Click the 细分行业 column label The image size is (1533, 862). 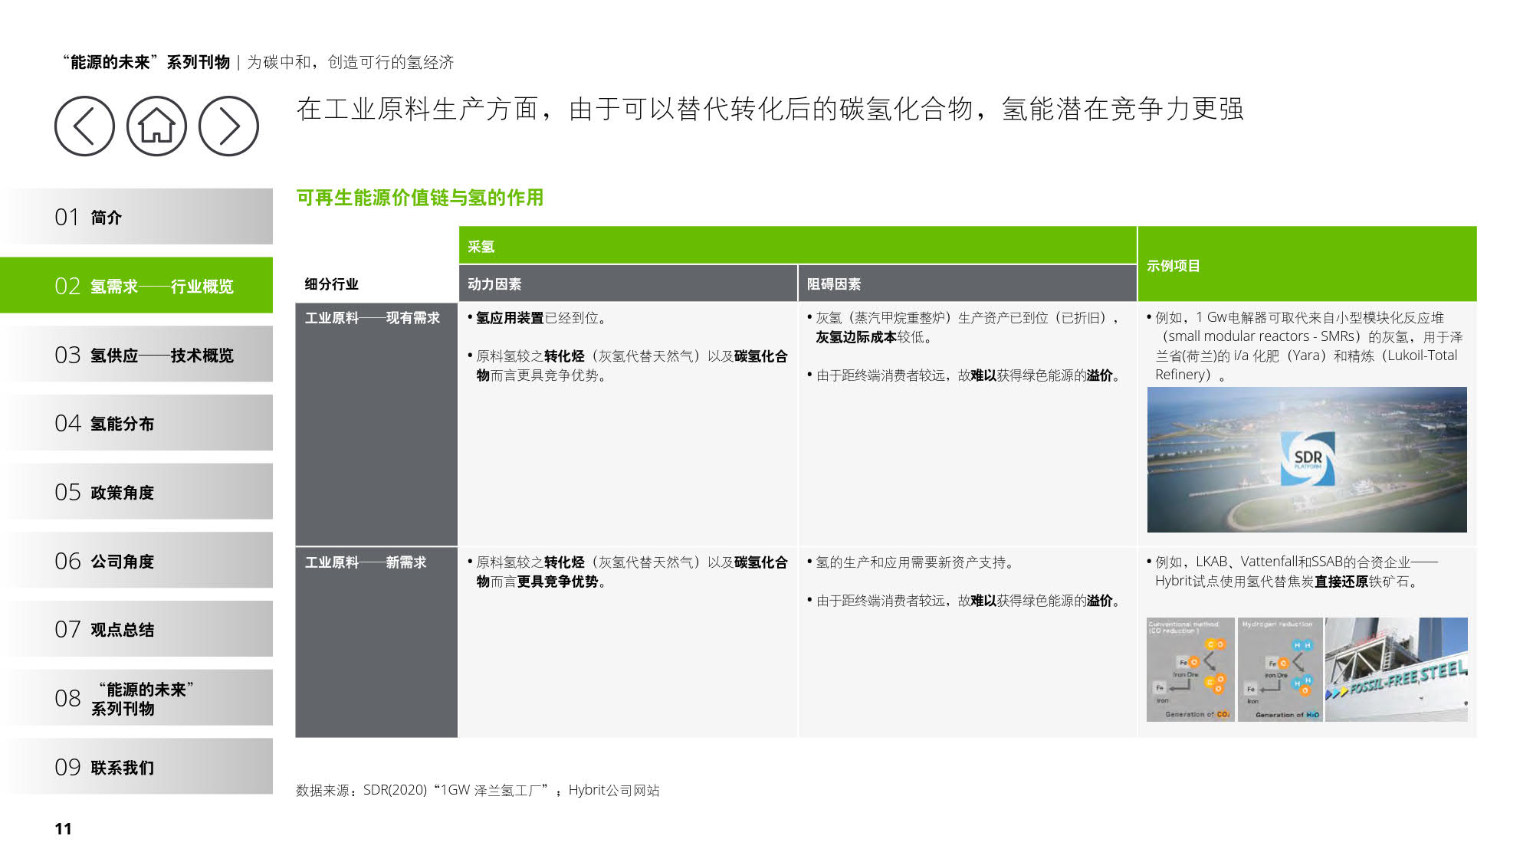tap(331, 284)
